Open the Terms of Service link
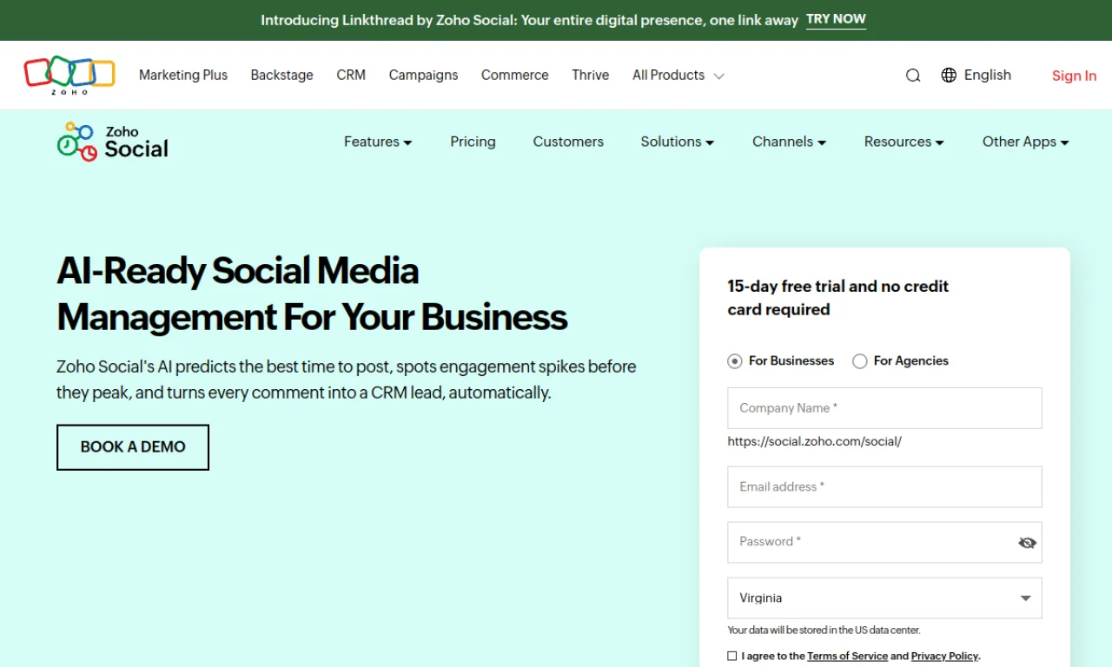 tap(848, 657)
